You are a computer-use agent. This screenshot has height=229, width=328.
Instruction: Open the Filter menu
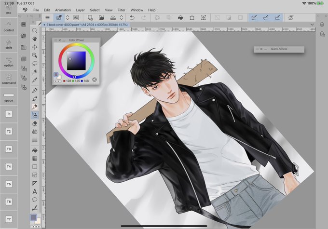(x=122, y=10)
